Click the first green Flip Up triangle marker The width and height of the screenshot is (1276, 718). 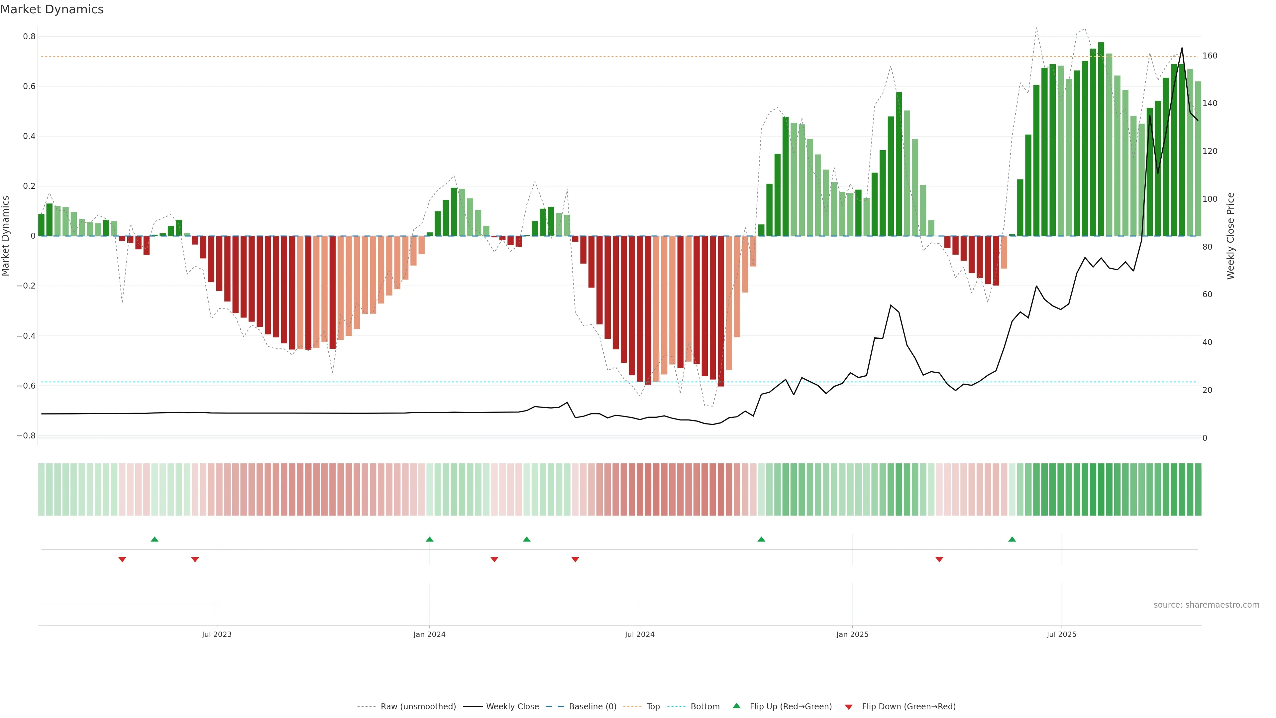(x=155, y=539)
